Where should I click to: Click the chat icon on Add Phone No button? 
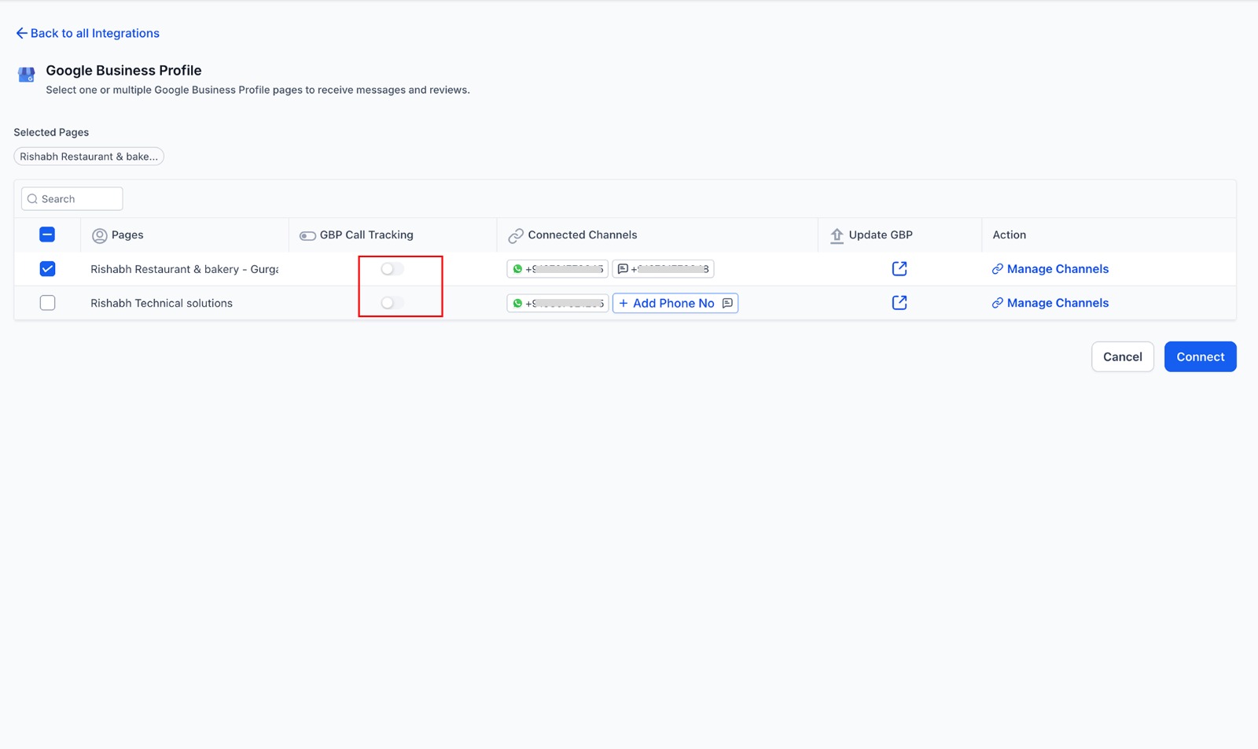(727, 303)
